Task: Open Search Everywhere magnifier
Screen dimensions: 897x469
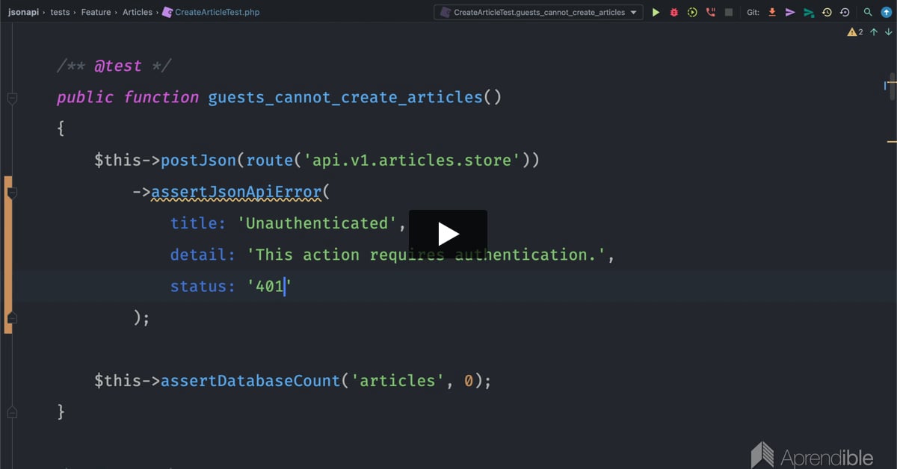Action: tap(867, 12)
